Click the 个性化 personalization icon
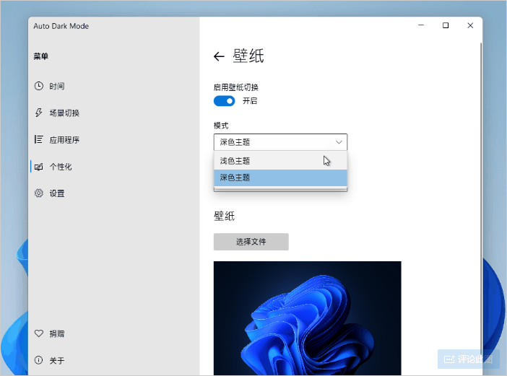The width and height of the screenshot is (507, 376). 39,167
